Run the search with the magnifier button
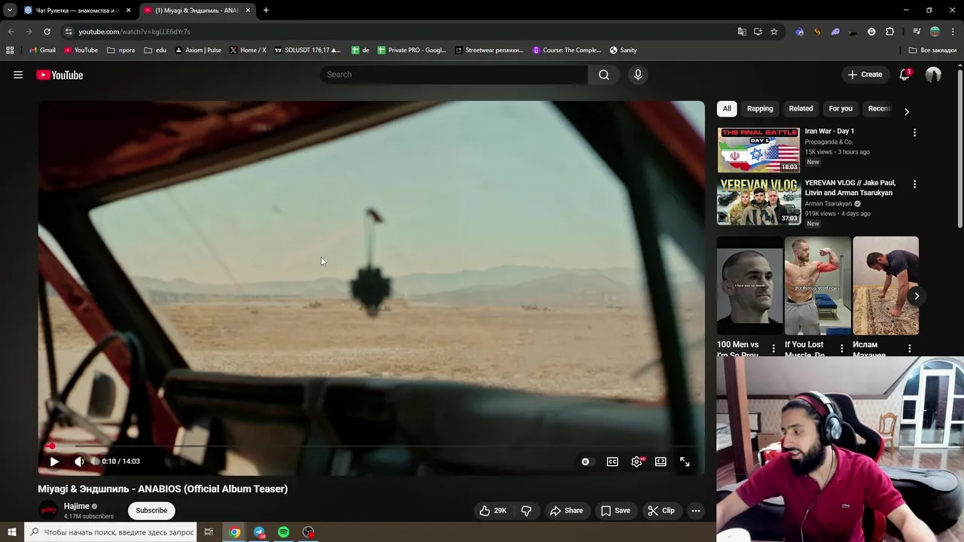 coord(604,75)
